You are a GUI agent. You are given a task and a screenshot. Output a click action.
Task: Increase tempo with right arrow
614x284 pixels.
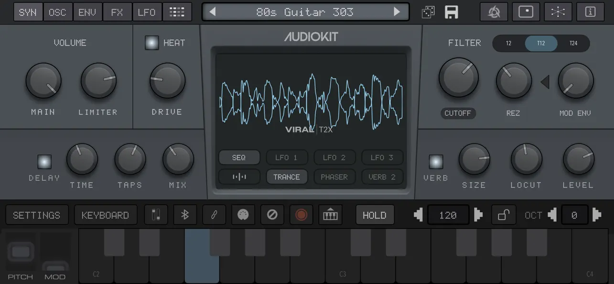(478, 215)
